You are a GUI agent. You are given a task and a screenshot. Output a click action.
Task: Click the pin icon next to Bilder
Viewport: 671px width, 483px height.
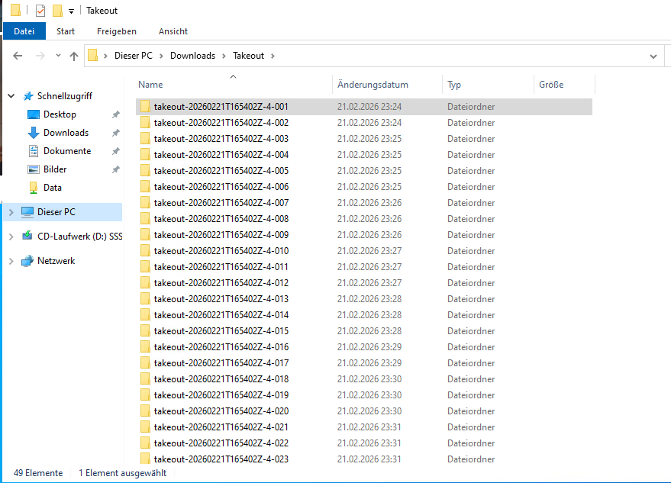[x=115, y=170]
